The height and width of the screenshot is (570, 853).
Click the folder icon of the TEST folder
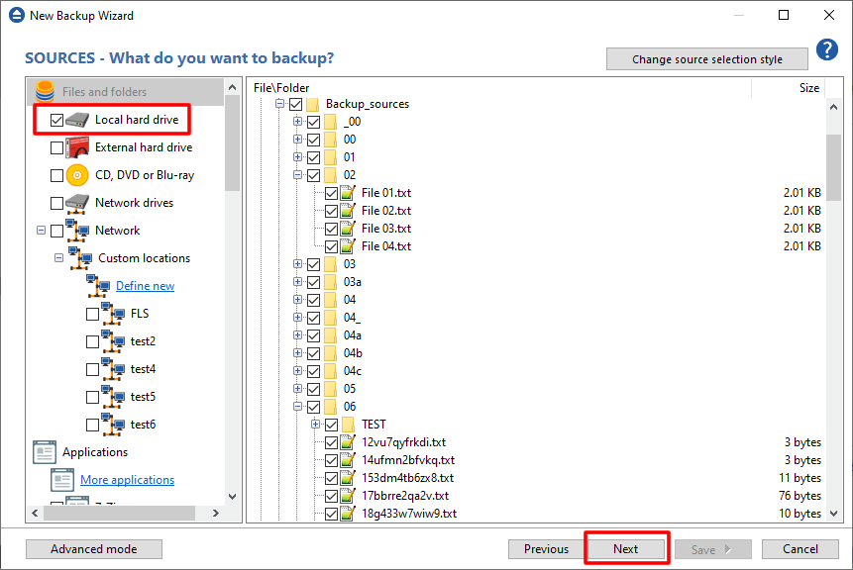pos(348,424)
